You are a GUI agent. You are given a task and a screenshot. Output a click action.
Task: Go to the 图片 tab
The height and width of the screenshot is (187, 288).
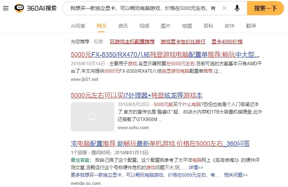pyautogui.click(x=166, y=26)
